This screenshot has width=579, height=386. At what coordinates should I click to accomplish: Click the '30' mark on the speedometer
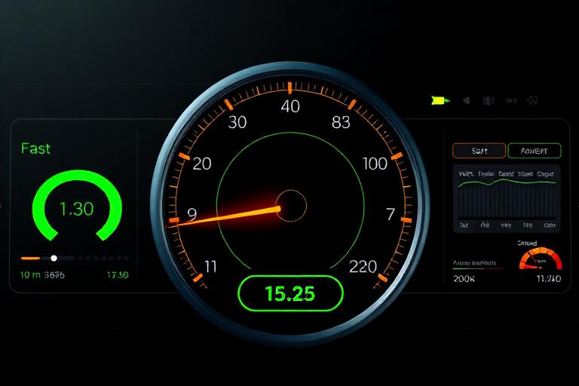point(237,122)
